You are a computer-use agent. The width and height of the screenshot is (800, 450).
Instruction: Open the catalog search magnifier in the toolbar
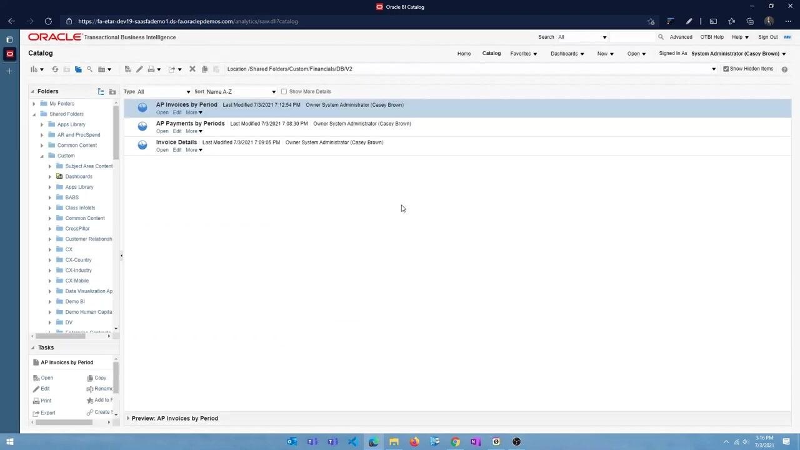click(89, 69)
